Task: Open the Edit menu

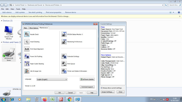Action: (x=7, y=9)
